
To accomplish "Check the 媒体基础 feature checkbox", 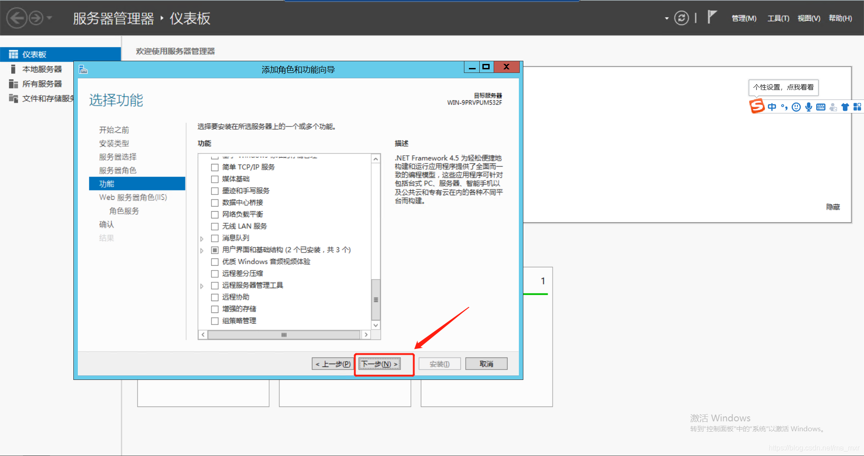I will (215, 179).
